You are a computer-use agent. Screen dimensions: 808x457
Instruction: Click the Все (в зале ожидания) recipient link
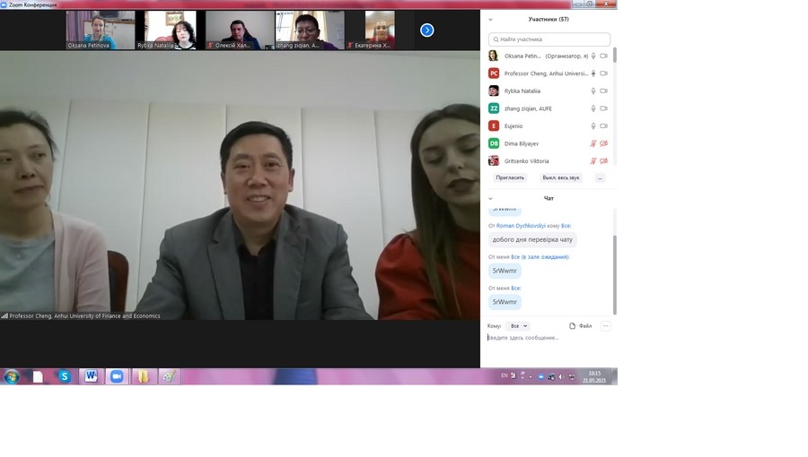click(x=540, y=257)
